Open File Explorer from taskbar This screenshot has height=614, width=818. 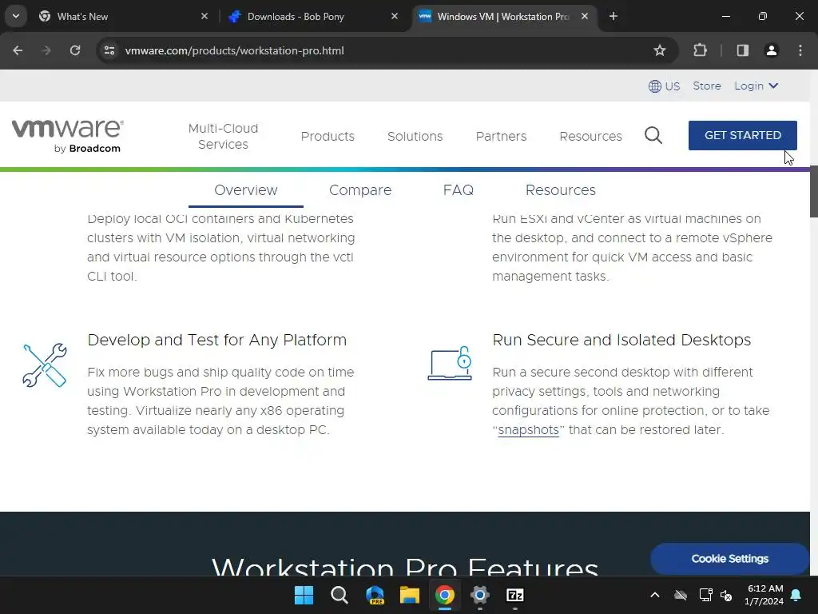410,595
